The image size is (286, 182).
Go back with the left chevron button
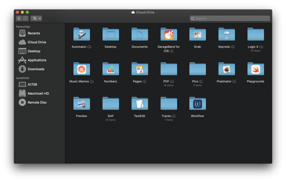click(19, 18)
